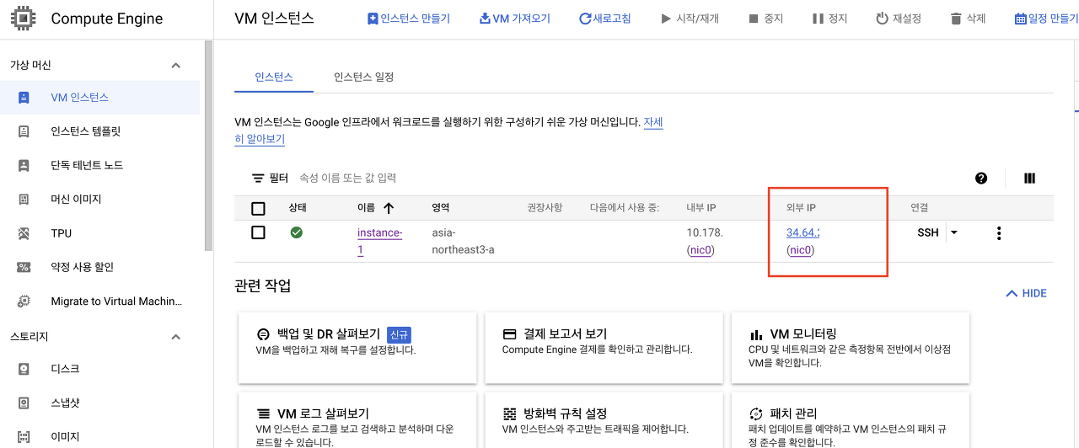1079x448 pixels.
Task: Click the green running status icon
Action: click(x=297, y=232)
